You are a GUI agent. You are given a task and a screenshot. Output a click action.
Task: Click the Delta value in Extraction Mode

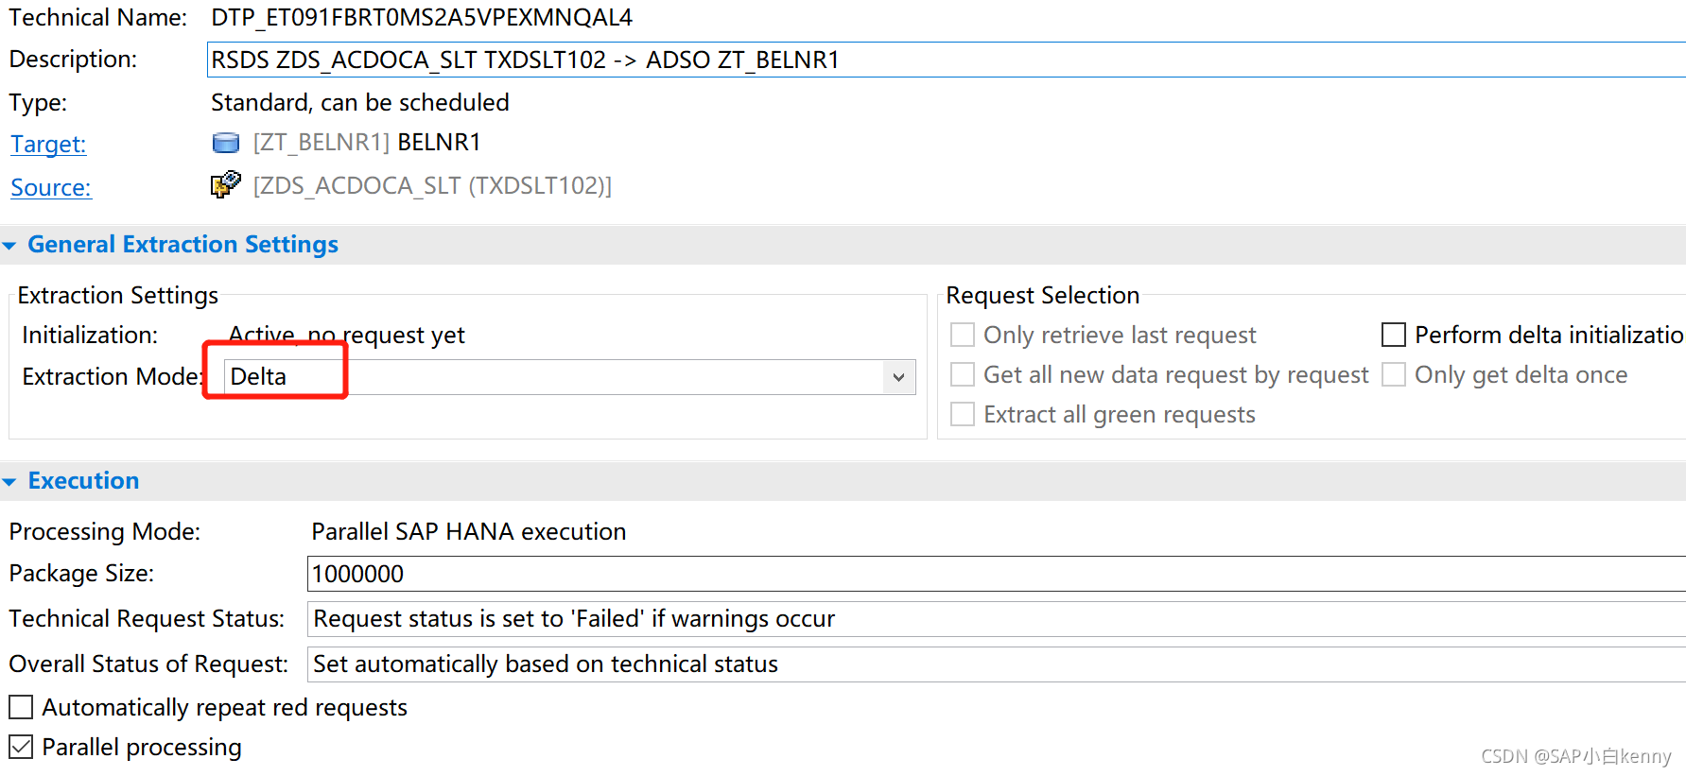point(258,377)
